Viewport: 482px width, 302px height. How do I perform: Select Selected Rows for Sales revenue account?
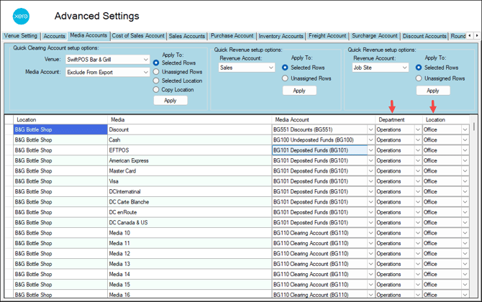[x=285, y=68]
